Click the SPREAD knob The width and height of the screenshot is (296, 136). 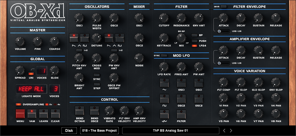tap(20, 71)
